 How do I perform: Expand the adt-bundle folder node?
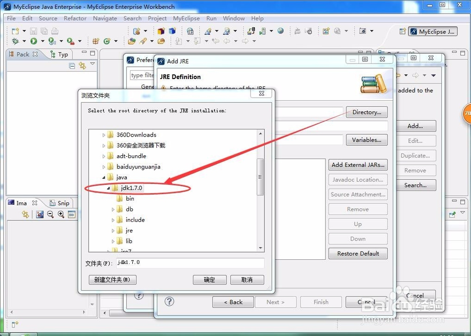[104, 156]
